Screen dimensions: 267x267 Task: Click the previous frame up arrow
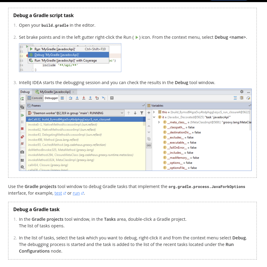[129, 113]
